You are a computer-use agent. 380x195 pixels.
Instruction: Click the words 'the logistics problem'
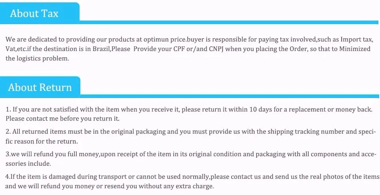tap(37, 59)
